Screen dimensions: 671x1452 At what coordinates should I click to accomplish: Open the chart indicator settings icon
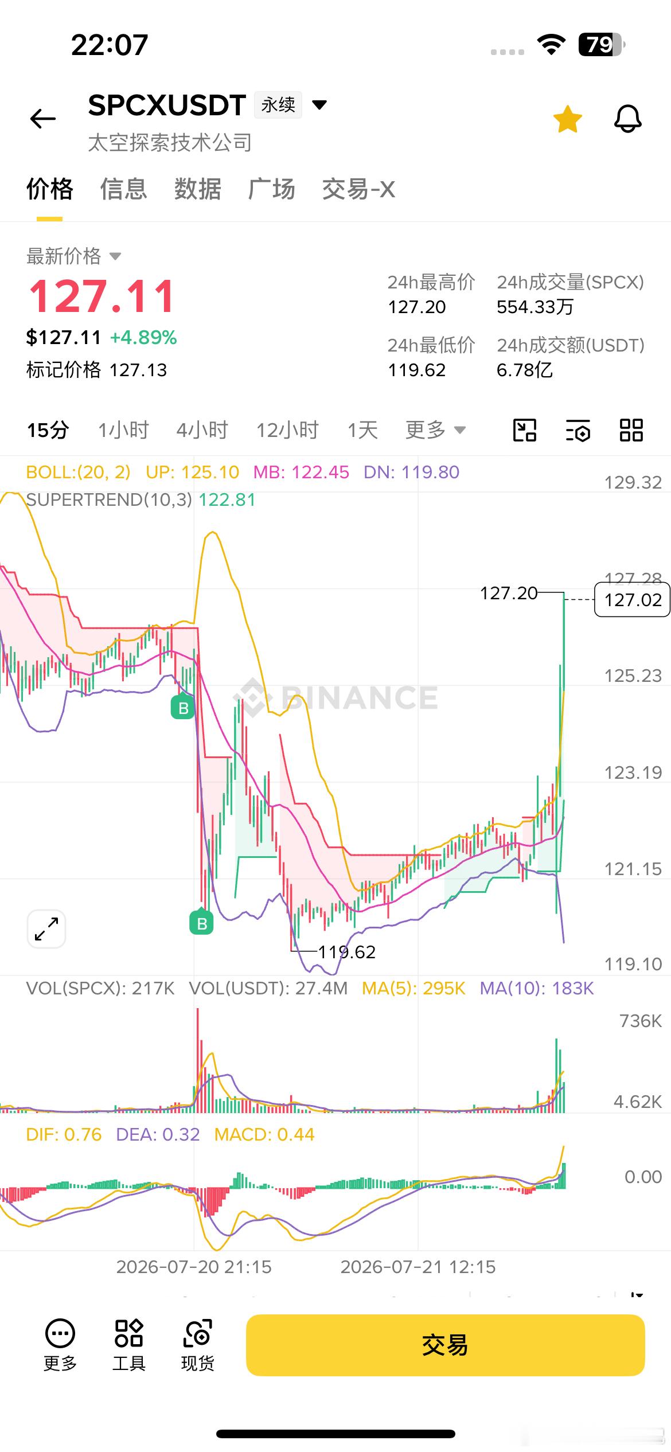[578, 430]
